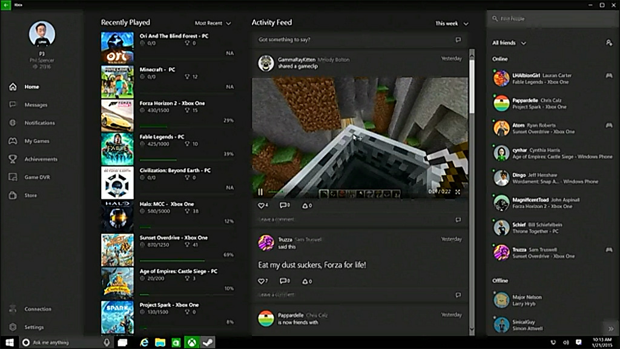Viewport: 620px width, 349px height.
Task: Click the comment icon under Truzza's post
Action: pyautogui.click(x=283, y=281)
